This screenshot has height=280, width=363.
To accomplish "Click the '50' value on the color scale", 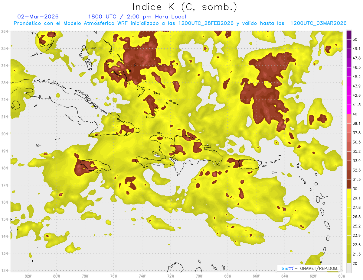I will [355, 40].
